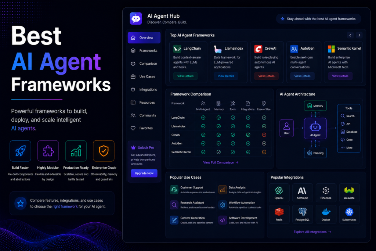Image resolution: width=376 pixels, height=251 pixels.
Task: Click the User node in architecture diagram
Action: 286,128
